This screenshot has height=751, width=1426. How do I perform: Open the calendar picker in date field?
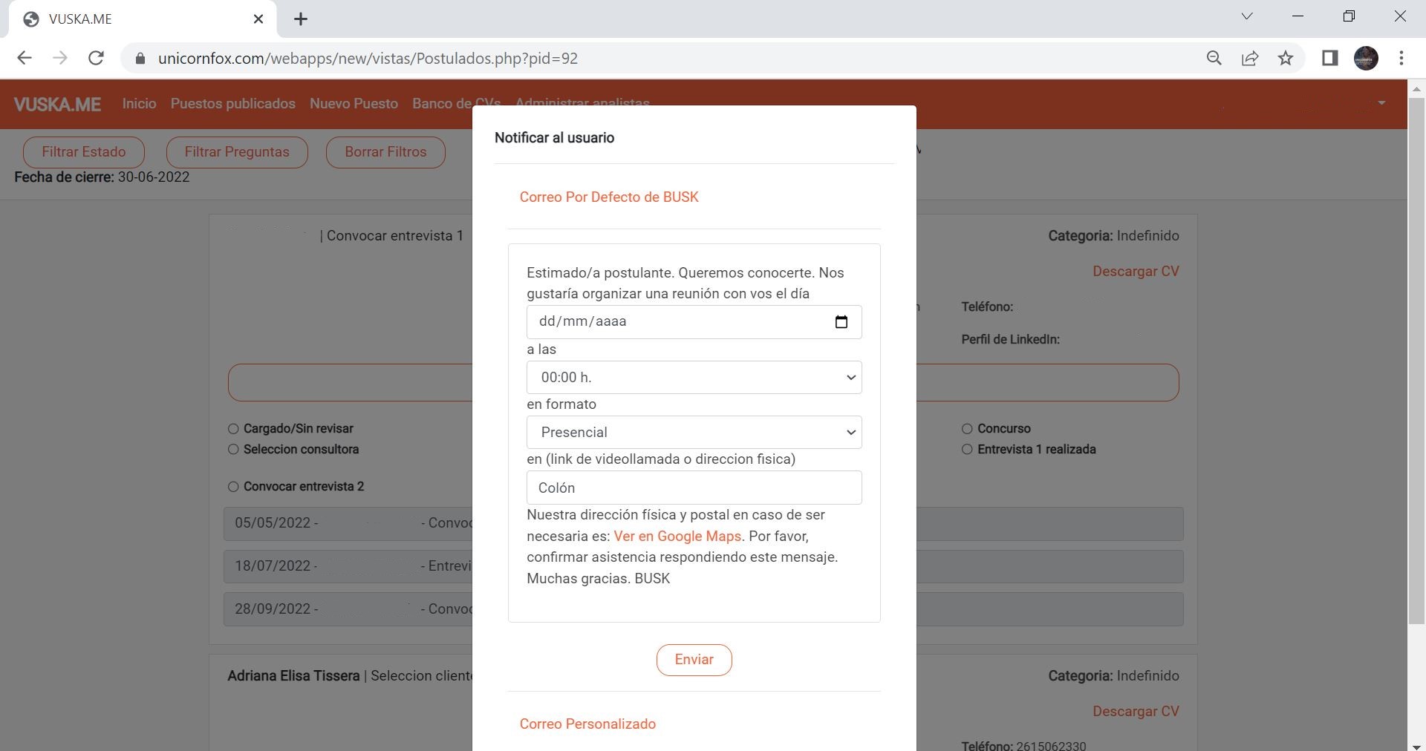click(841, 322)
